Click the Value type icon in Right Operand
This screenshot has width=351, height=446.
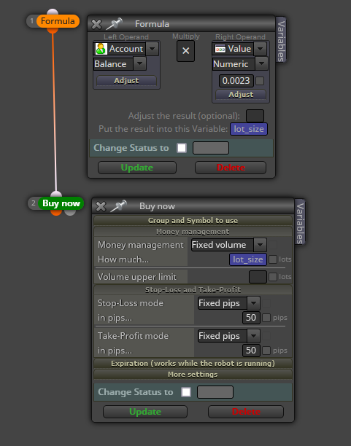(220, 49)
